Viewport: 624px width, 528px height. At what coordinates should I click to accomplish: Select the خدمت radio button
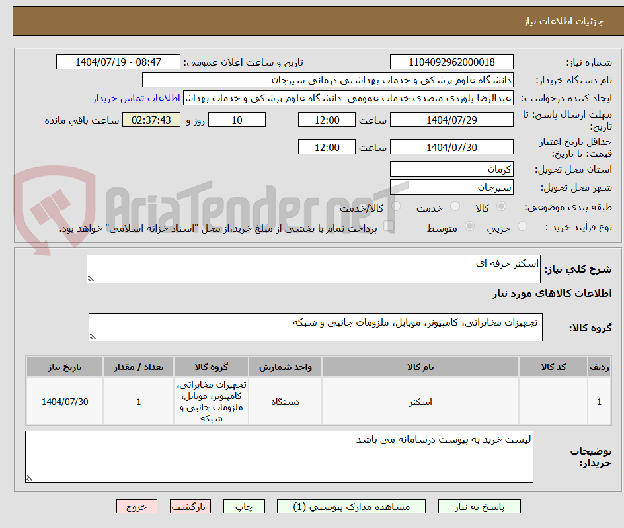click(x=455, y=207)
